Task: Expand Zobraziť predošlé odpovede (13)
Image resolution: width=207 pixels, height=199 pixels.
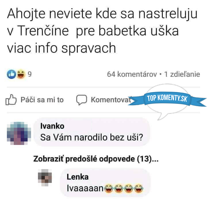Action: tap(96, 159)
